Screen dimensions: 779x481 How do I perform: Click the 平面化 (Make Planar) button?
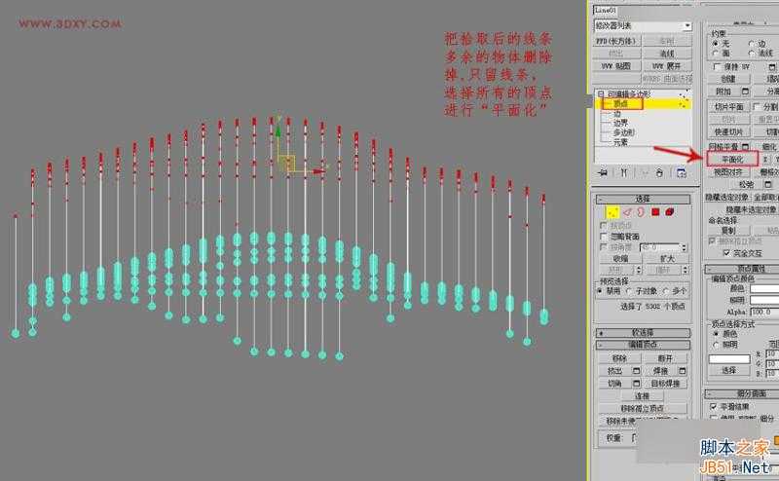tap(732, 159)
